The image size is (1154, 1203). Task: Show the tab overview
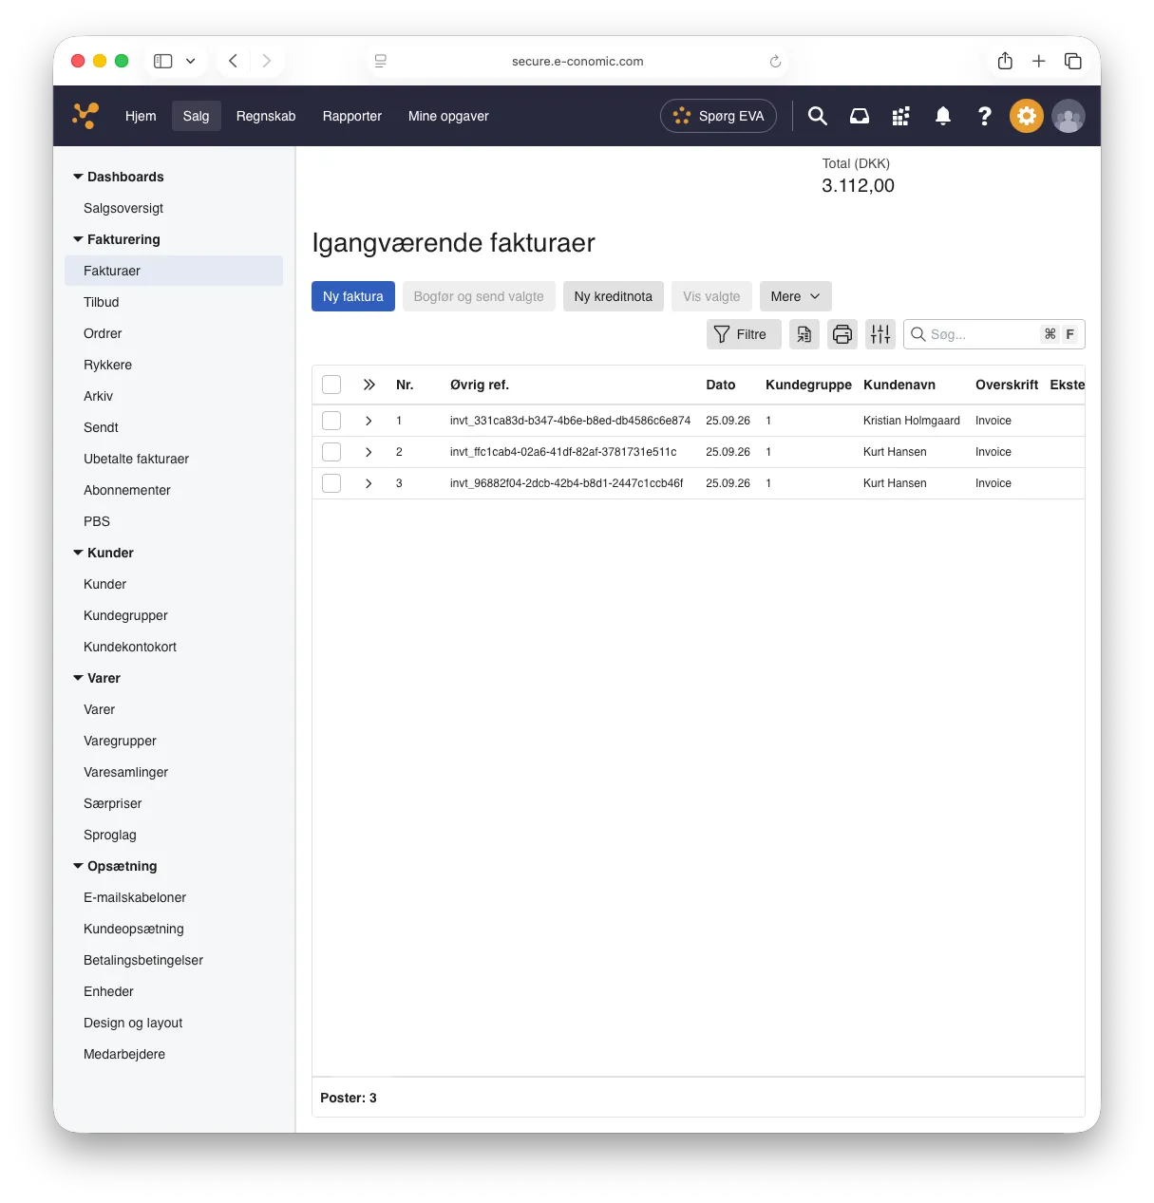[x=1073, y=61]
